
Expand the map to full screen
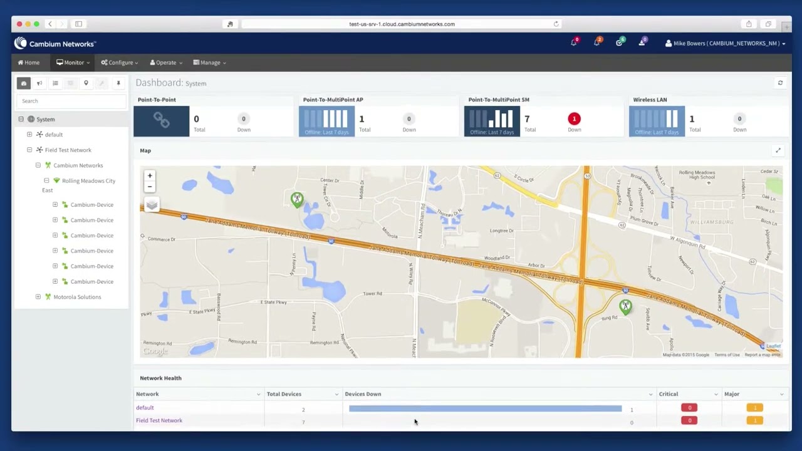click(x=778, y=150)
